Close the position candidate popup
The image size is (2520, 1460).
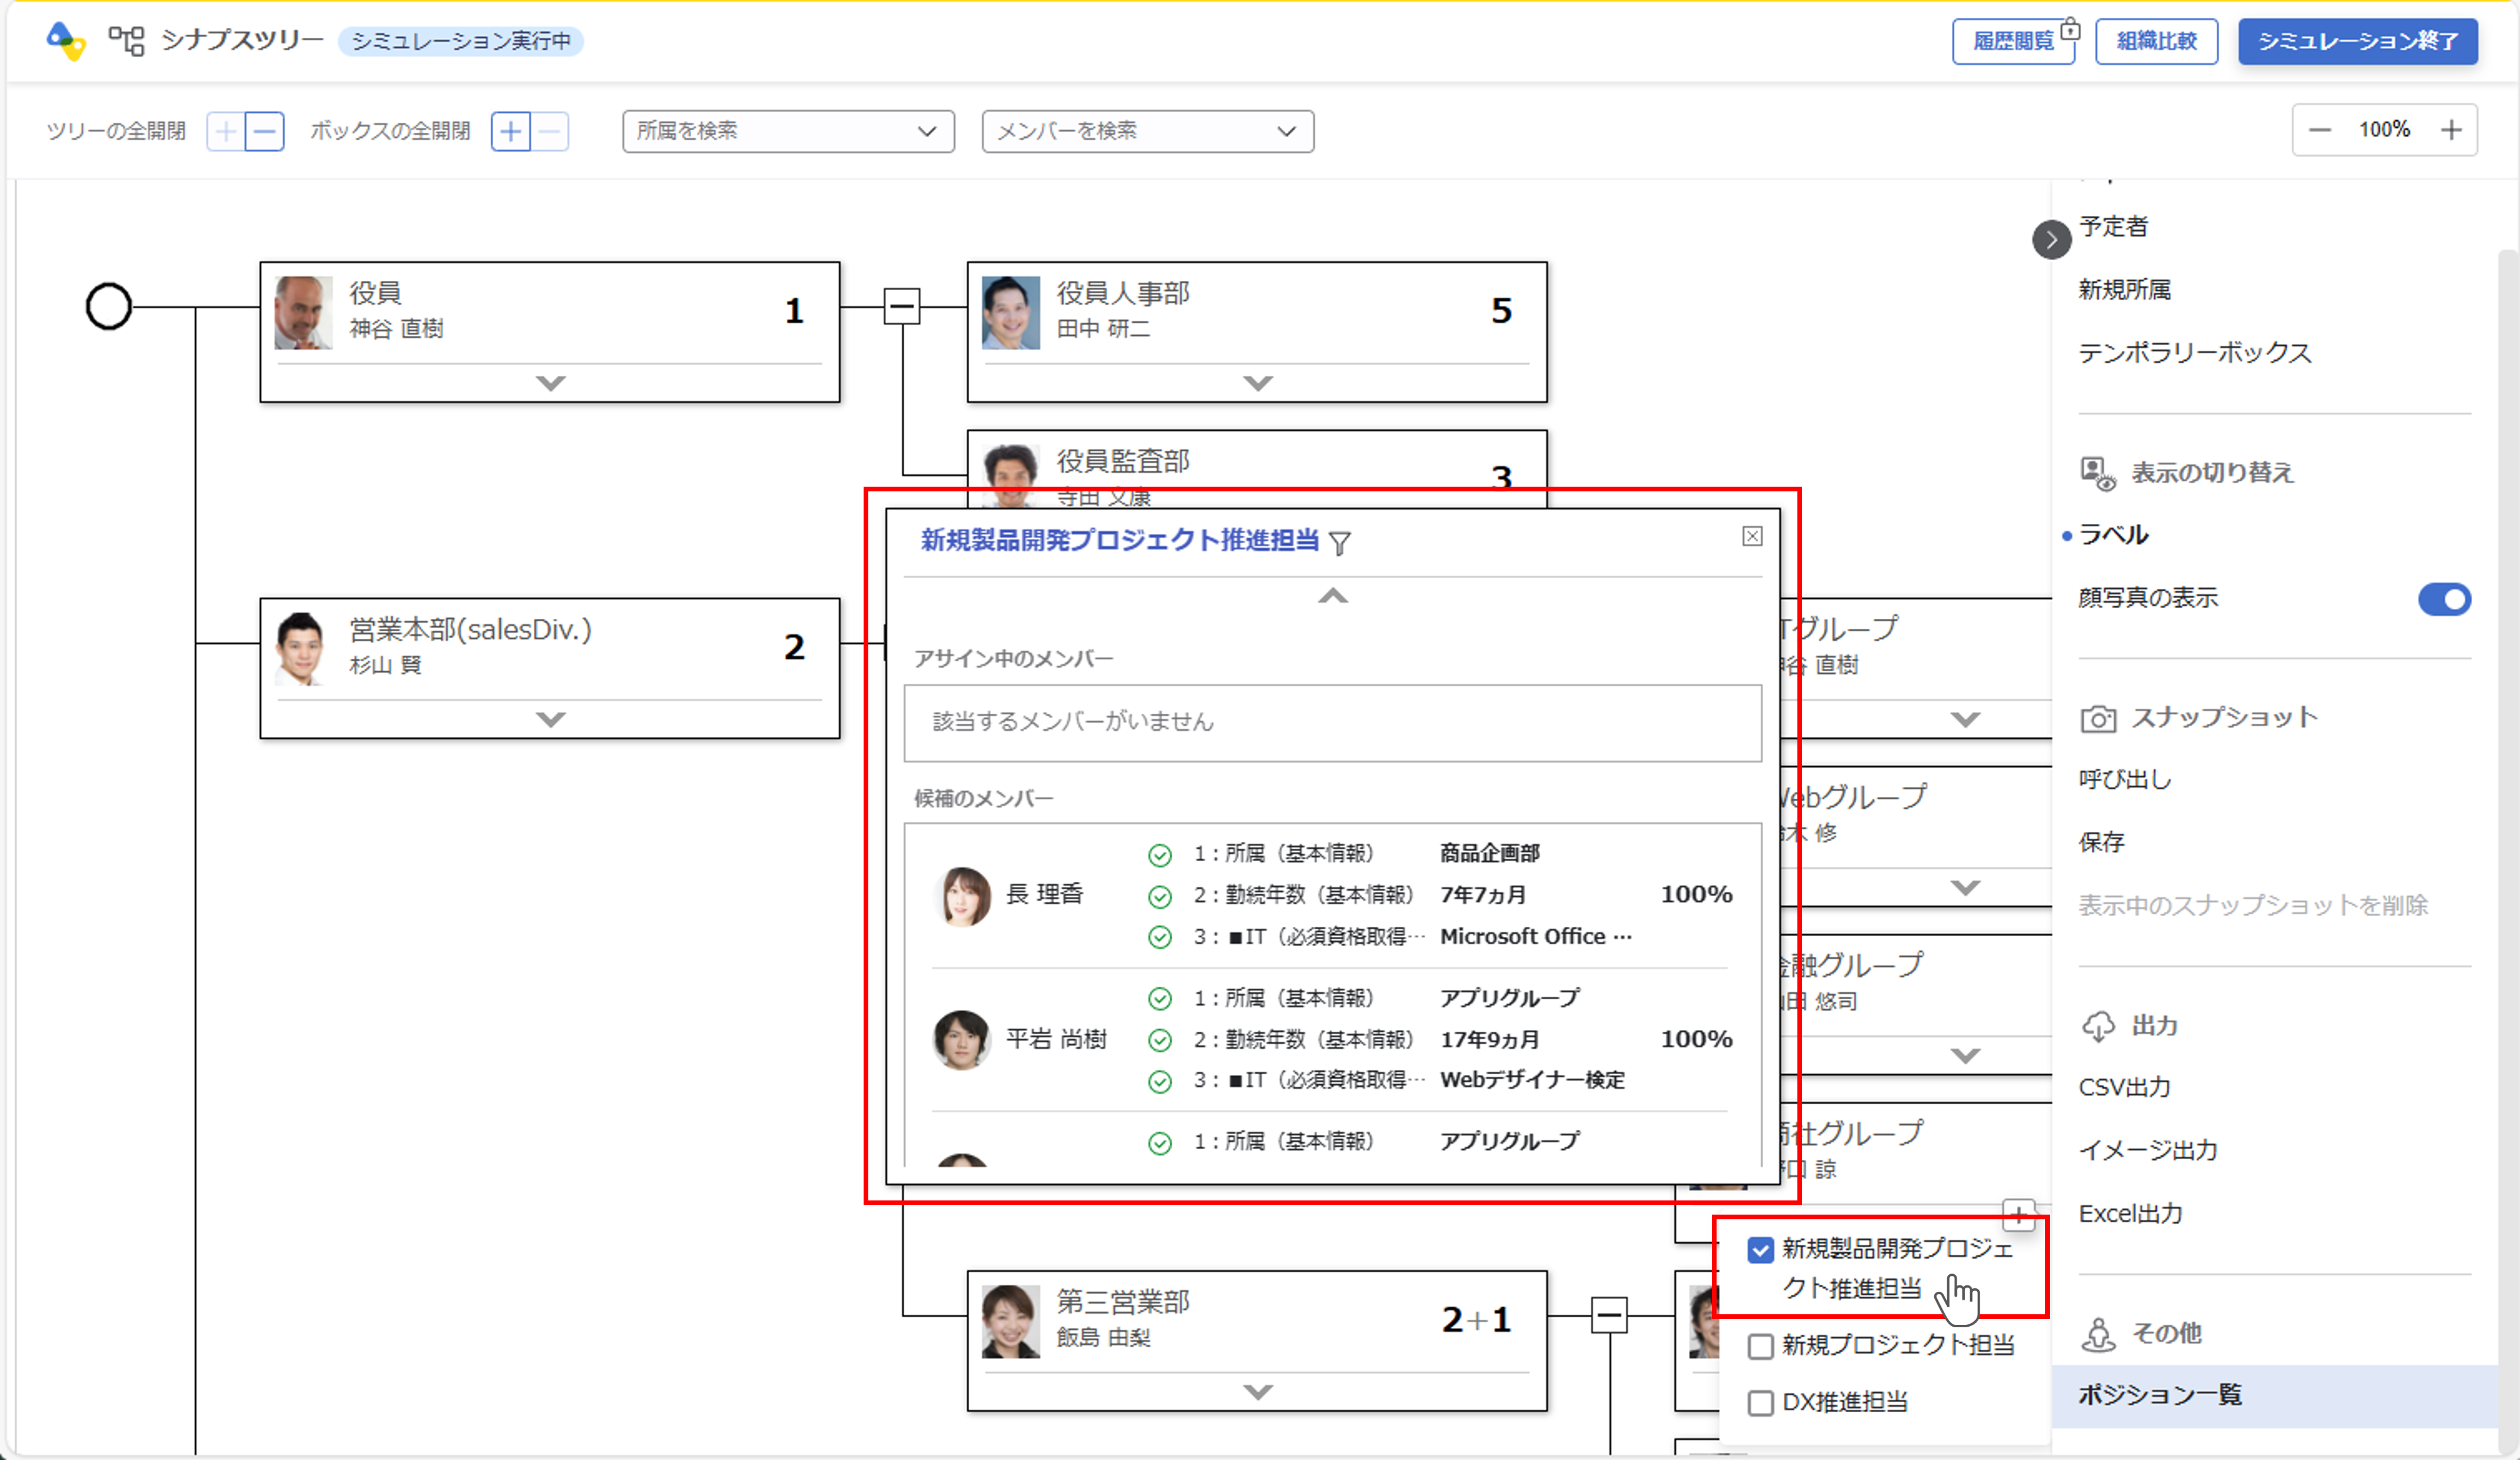click(1752, 537)
